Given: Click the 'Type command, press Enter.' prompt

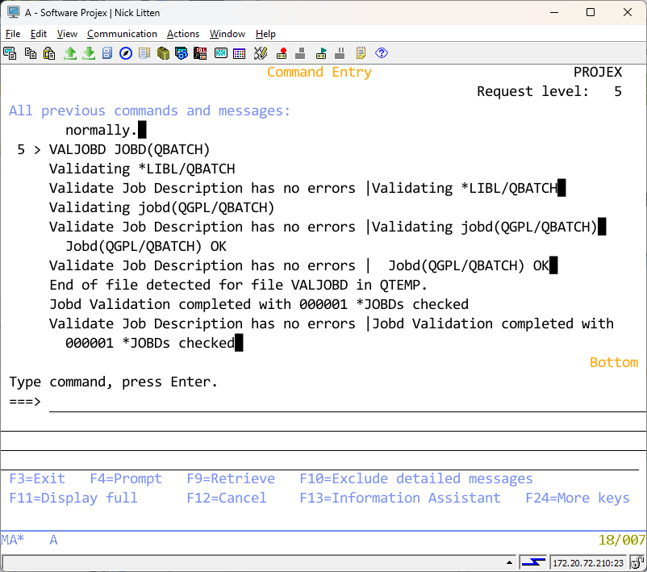Looking at the screenshot, I should tap(113, 382).
